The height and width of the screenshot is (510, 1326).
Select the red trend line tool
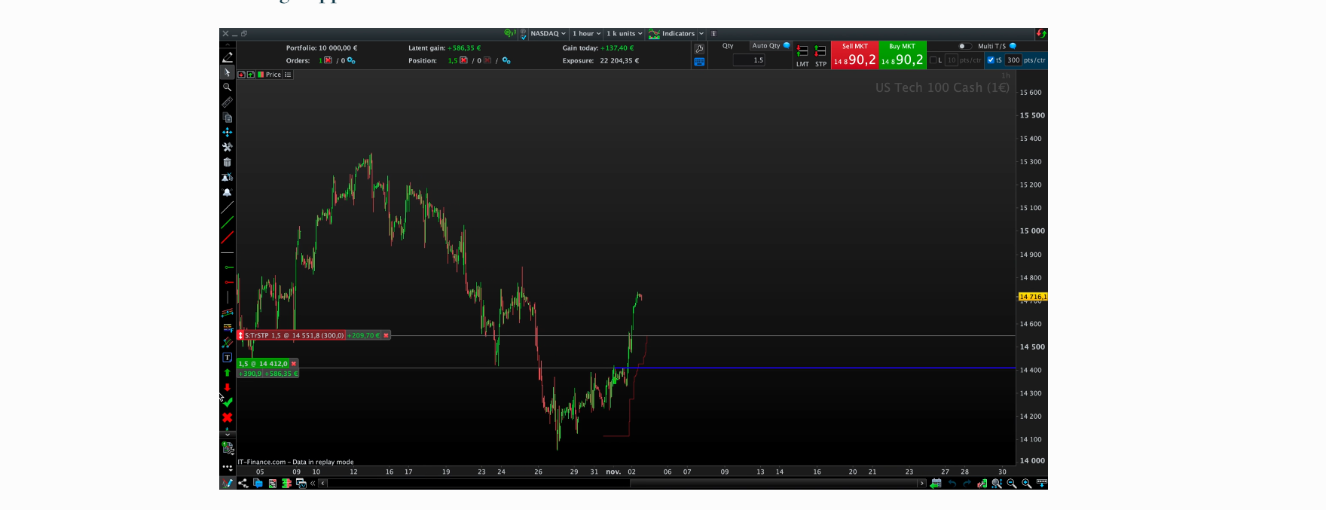pos(227,237)
